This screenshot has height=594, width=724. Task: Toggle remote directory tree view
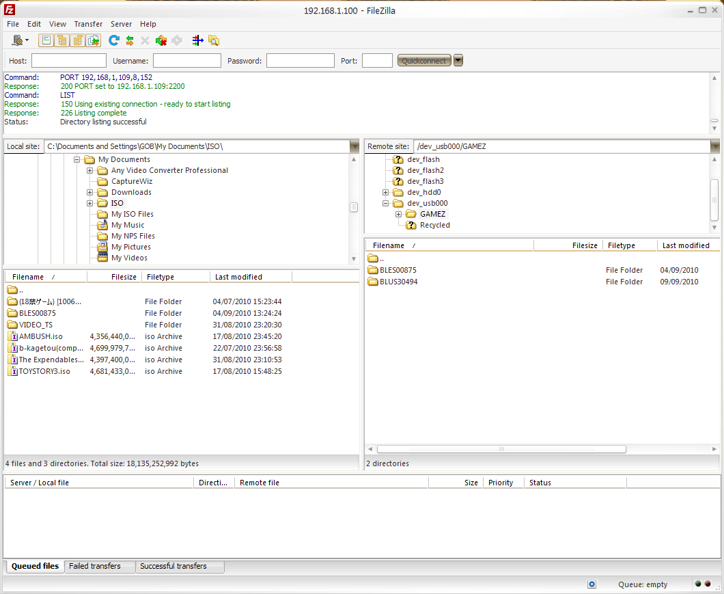click(x=77, y=41)
